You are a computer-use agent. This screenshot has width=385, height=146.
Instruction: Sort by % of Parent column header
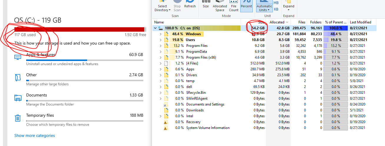pyautogui.click(x=335, y=22)
